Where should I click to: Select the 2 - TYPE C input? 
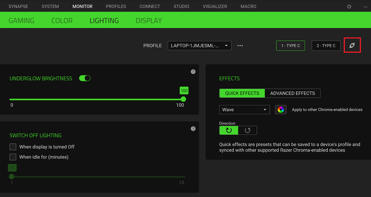pos(326,46)
